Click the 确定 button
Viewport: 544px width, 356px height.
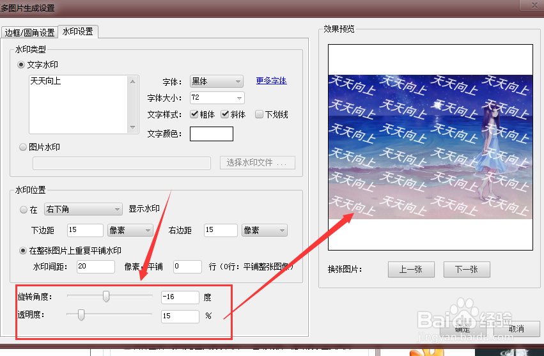462,329
